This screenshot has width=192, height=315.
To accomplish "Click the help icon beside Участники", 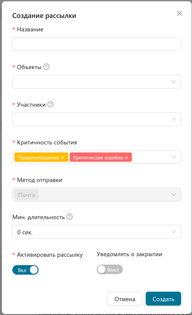I will [x=50, y=104].
